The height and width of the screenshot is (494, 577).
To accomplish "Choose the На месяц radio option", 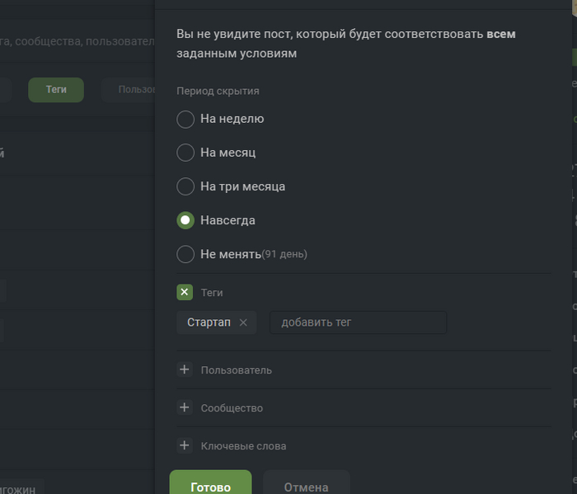I will pos(185,153).
